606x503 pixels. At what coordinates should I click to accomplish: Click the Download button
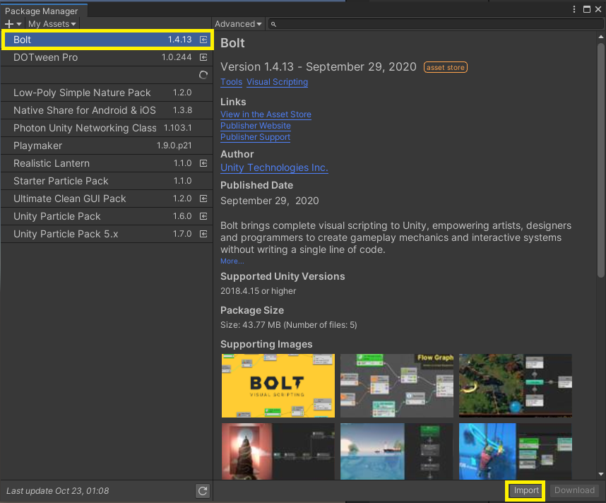(x=574, y=490)
